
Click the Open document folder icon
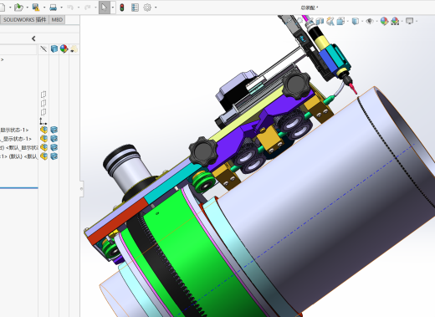tap(18, 8)
